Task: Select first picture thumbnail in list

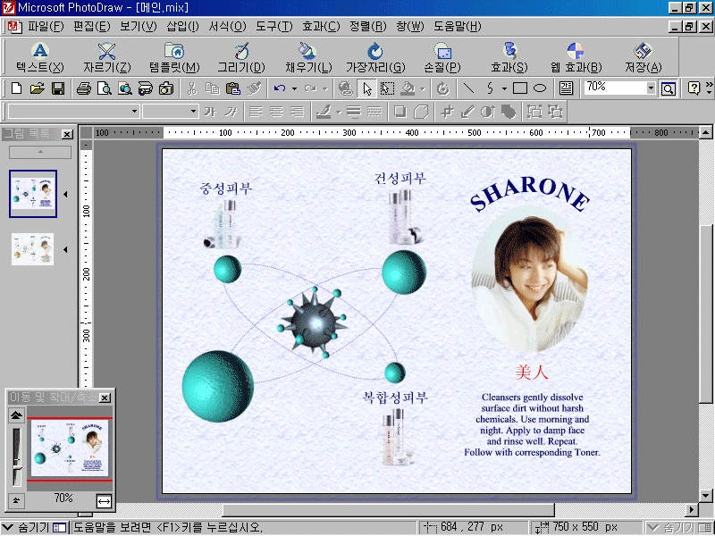Action: click(33, 194)
